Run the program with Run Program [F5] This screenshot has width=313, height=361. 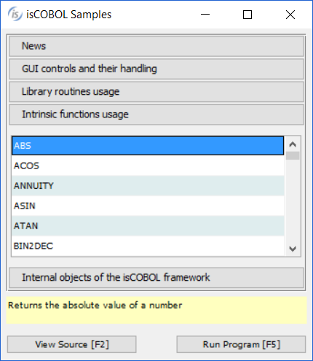[x=241, y=344]
